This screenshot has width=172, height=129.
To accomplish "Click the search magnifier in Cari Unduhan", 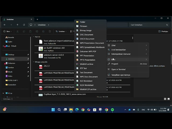I will [167, 25].
